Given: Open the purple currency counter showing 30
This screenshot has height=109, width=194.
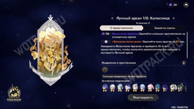Looking at the screenshot, I should [x=173, y=5].
